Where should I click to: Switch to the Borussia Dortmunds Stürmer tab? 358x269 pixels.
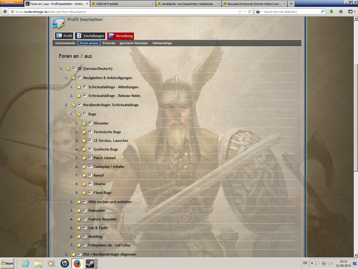coord(255,4)
